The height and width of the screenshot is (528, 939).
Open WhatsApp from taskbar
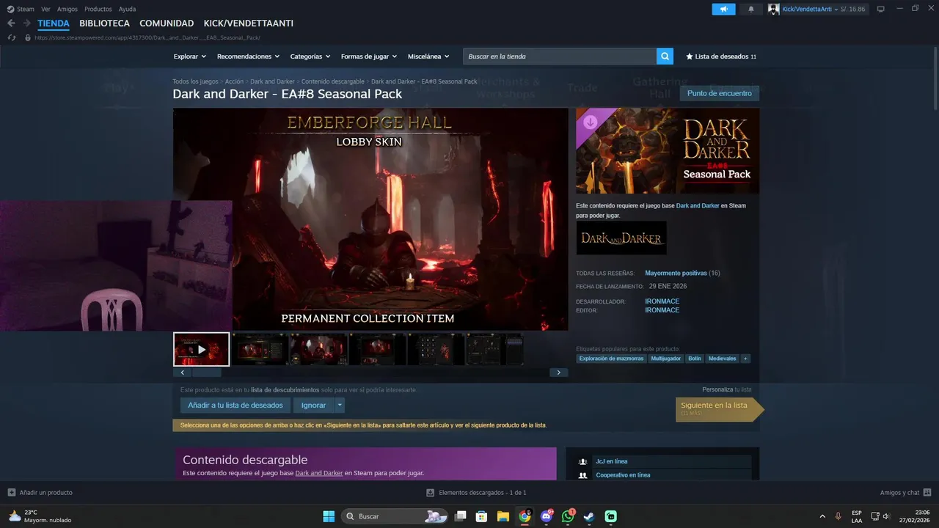568,516
